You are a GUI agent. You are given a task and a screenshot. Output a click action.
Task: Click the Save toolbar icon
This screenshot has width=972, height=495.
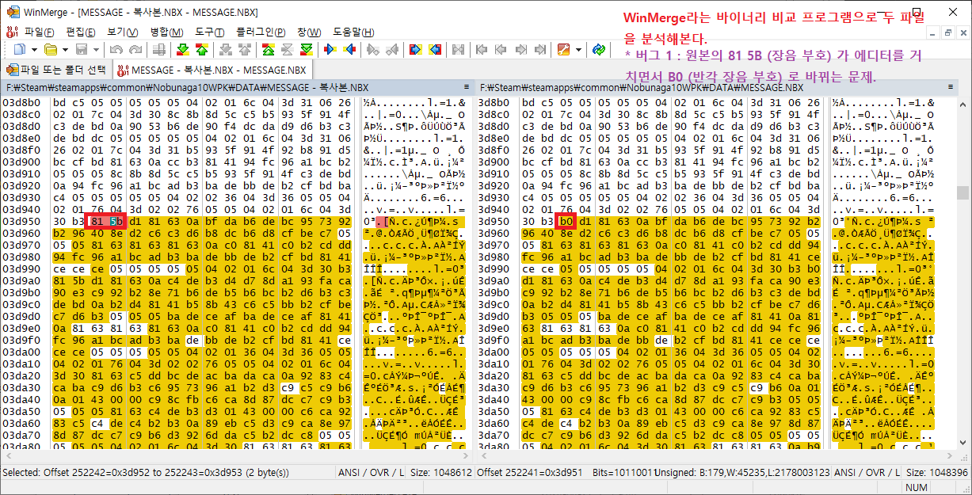click(82, 49)
